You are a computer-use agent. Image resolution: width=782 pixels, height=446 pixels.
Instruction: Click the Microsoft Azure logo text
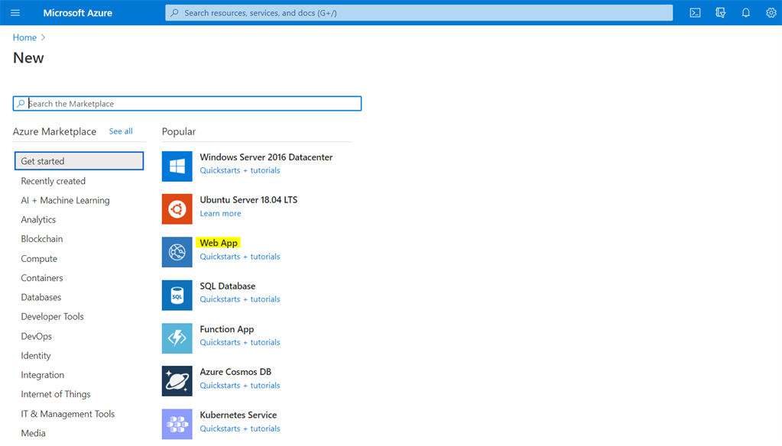[x=78, y=13]
